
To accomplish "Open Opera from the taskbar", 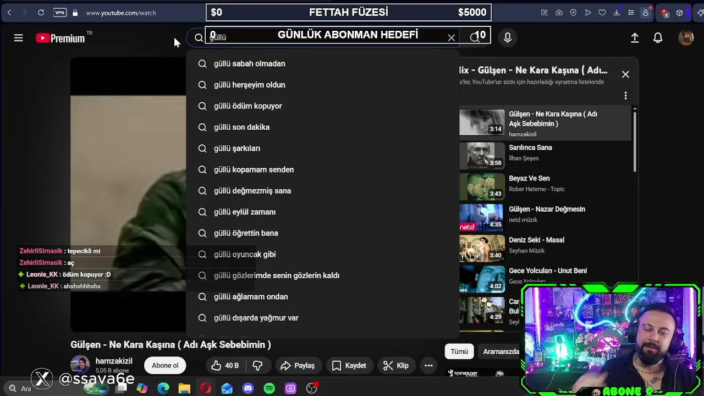I will 206,388.
